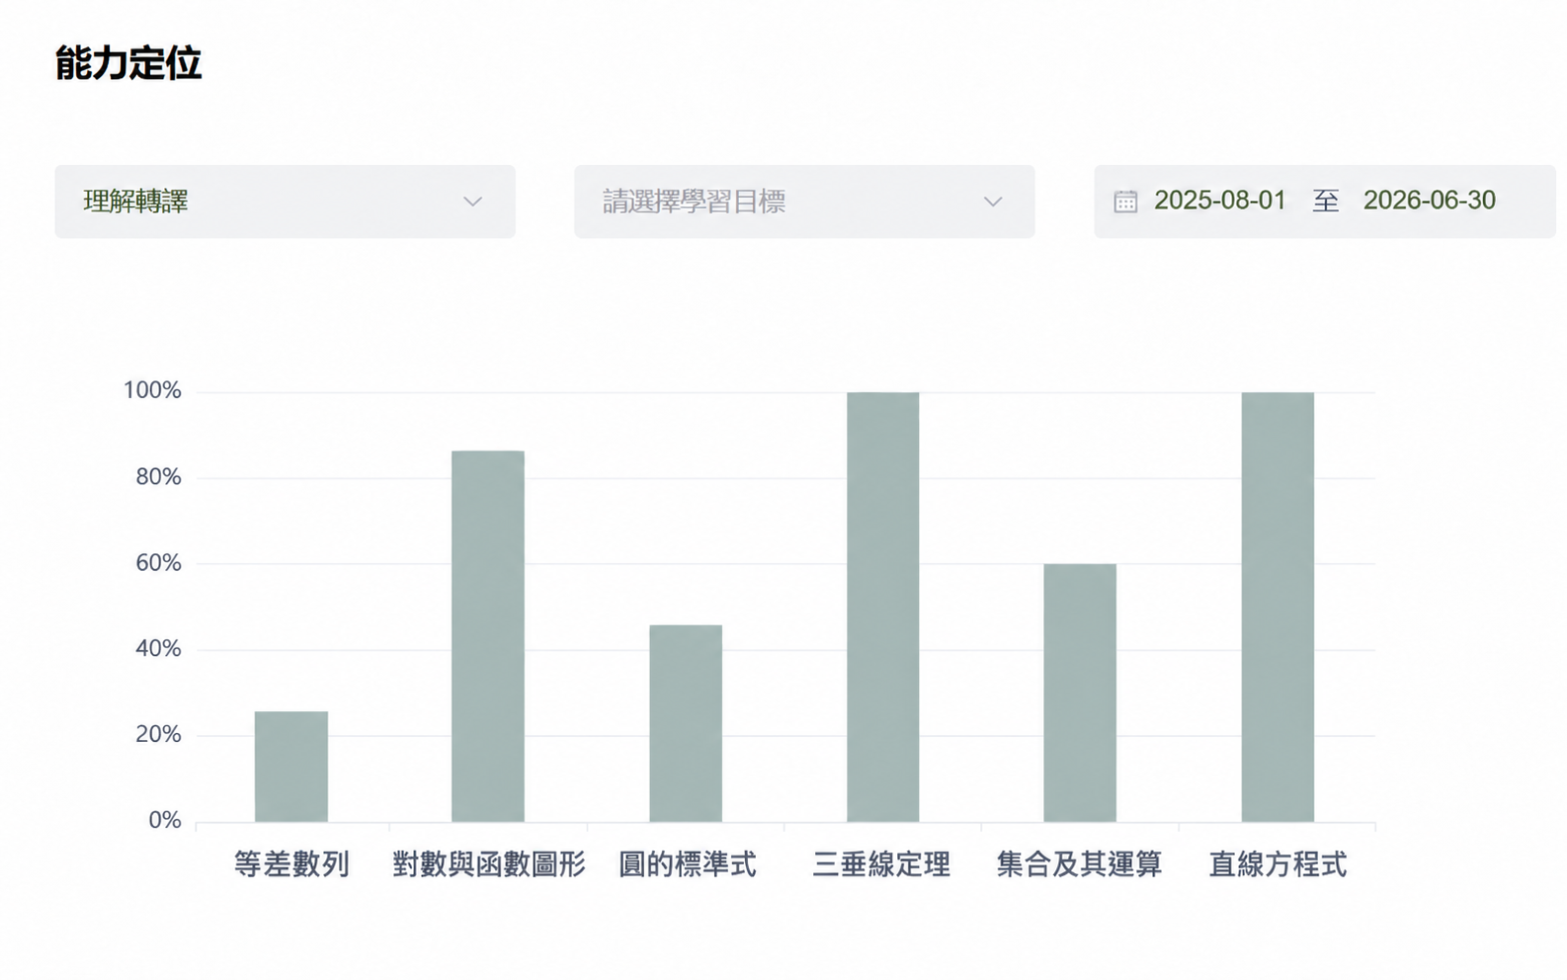Image resolution: width=1567 pixels, height=980 pixels.
Task: Click the 20% y-axis label
Action: [x=158, y=734]
